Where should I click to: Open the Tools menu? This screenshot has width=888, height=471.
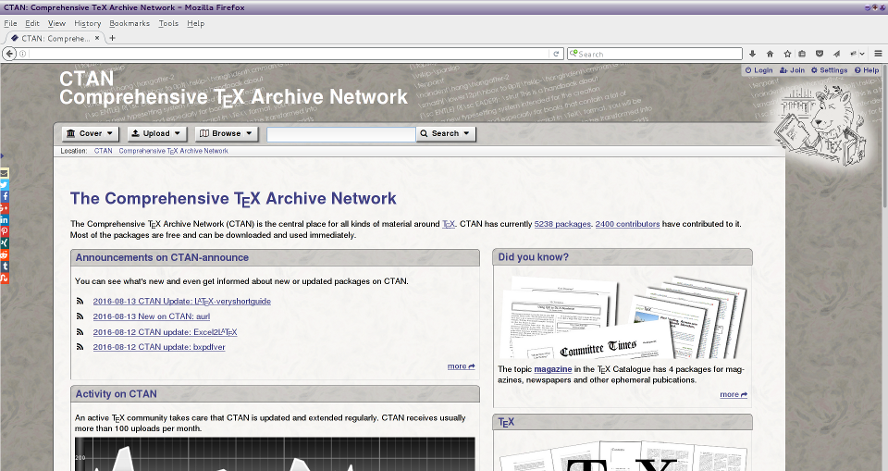click(168, 23)
